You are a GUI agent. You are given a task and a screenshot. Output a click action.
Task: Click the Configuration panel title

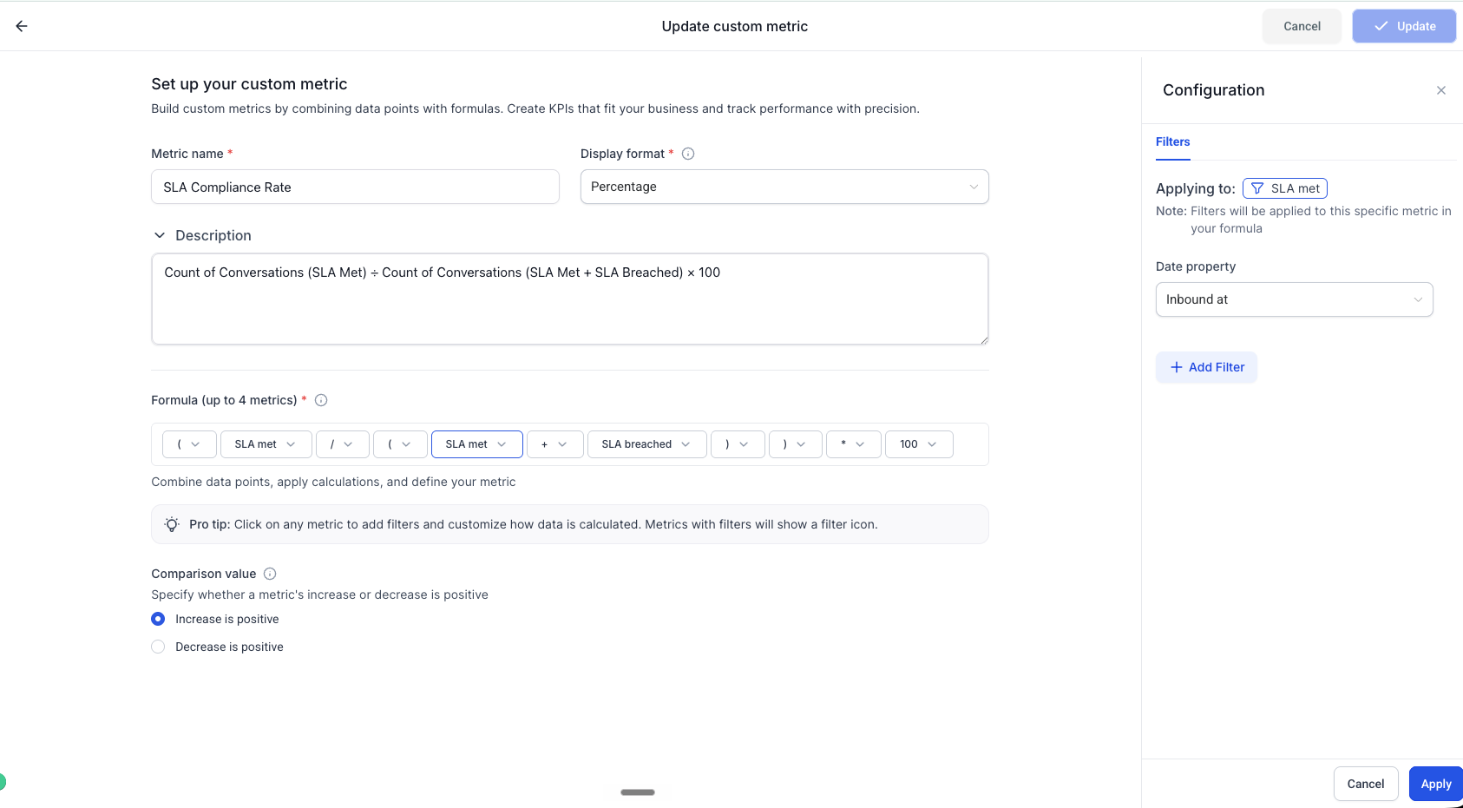[x=1213, y=90]
